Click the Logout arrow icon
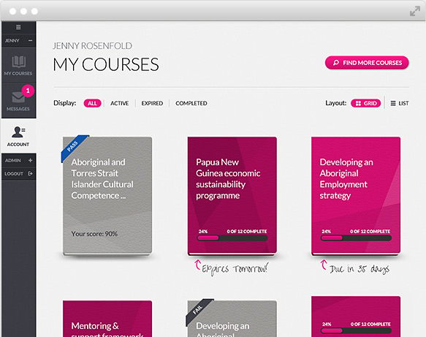The width and height of the screenshot is (426, 337). [30, 174]
